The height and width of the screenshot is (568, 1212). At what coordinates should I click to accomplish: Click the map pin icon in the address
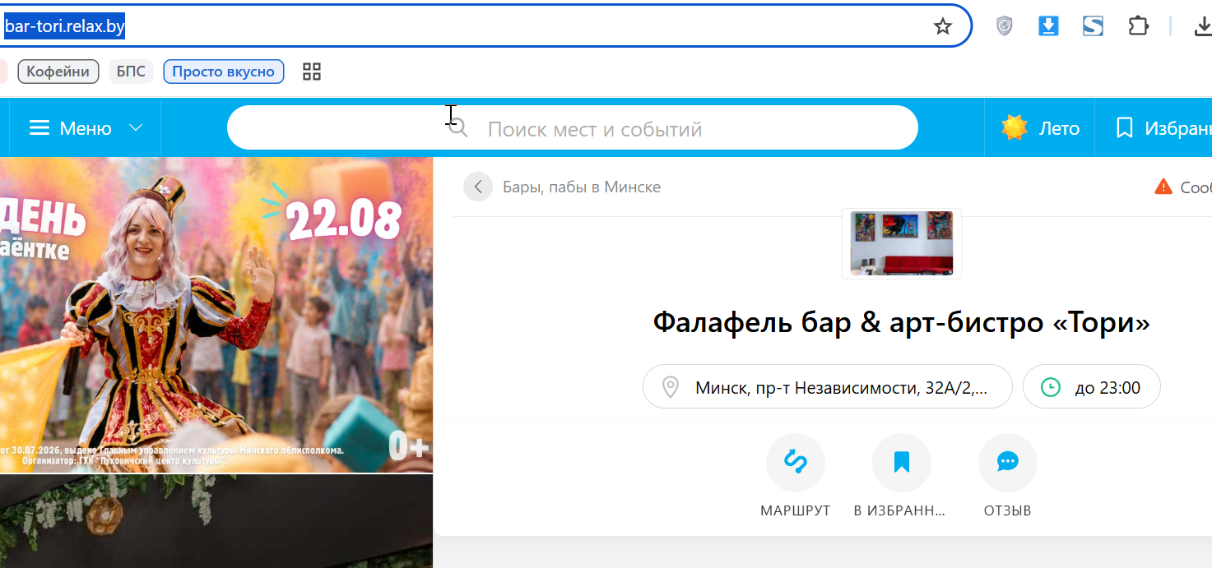point(671,387)
